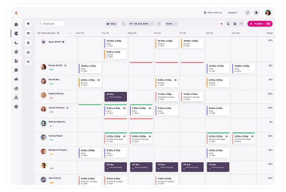
Task: Click the dollar budget icon in toolbar
Action: coord(228,24)
